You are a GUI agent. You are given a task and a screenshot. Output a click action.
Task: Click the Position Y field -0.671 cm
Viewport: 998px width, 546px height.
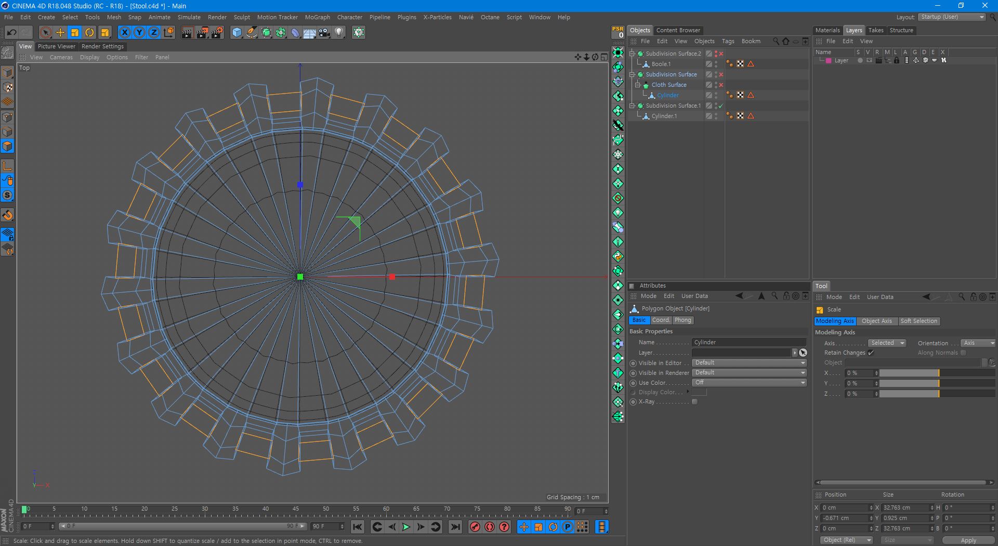coord(847,518)
